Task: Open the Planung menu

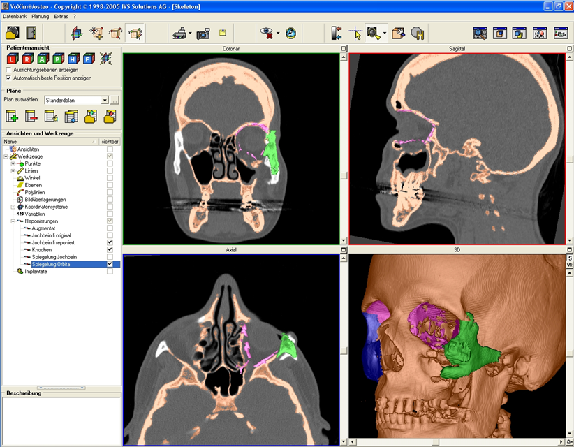Action: pos(41,15)
